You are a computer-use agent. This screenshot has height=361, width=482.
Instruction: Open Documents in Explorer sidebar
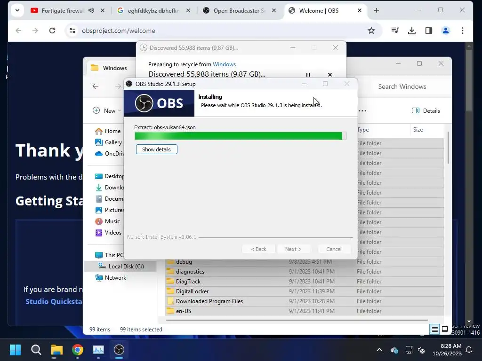tap(109, 199)
